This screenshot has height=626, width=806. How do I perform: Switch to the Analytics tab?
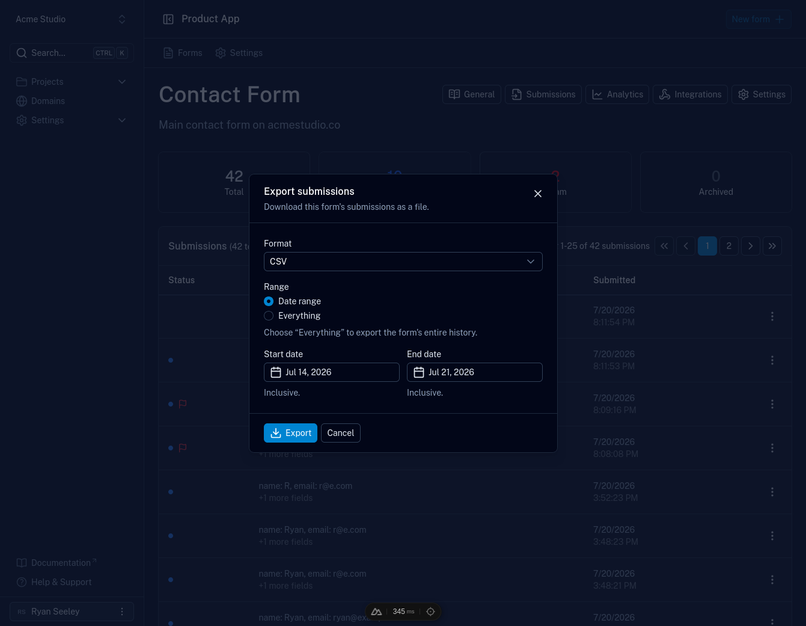[x=617, y=94]
